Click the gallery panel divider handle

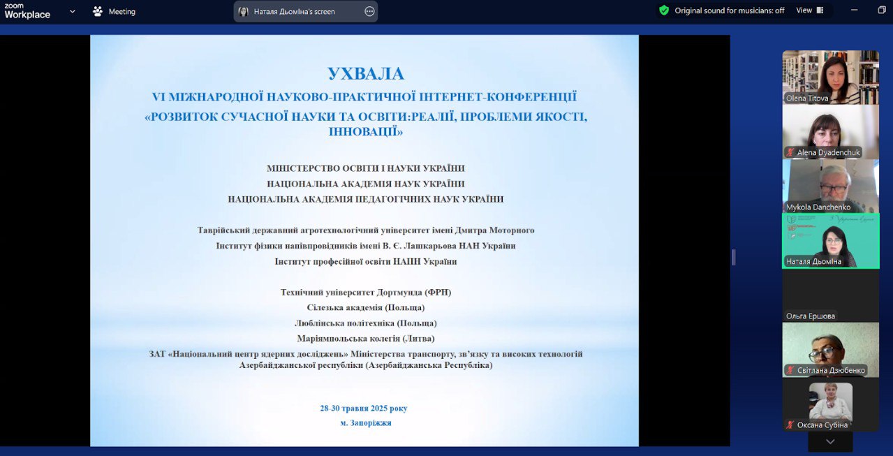[734, 257]
